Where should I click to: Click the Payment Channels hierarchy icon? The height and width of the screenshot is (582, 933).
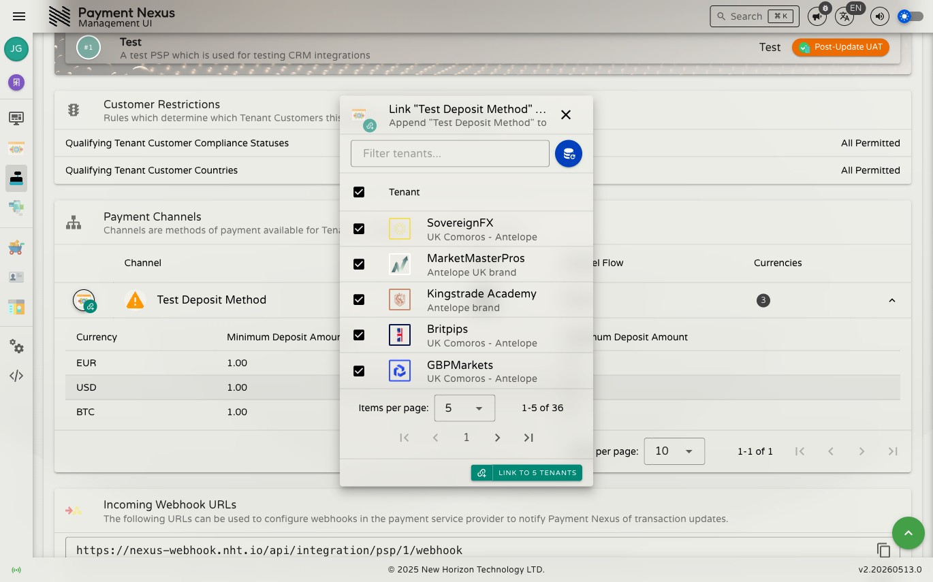click(74, 223)
